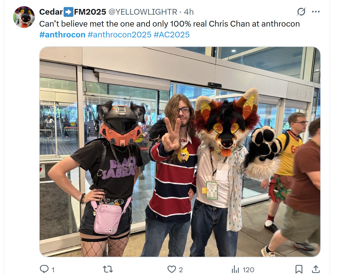This screenshot has width=339, height=276.
Task: Open the author's fursuit profile avatar
Action: point(24,17)
